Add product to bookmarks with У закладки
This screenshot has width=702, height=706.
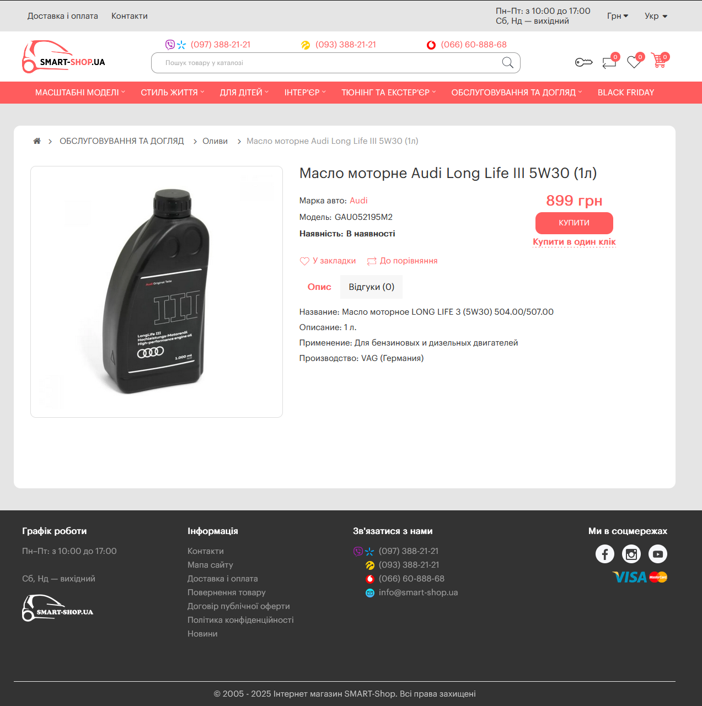tap(328, 261)
